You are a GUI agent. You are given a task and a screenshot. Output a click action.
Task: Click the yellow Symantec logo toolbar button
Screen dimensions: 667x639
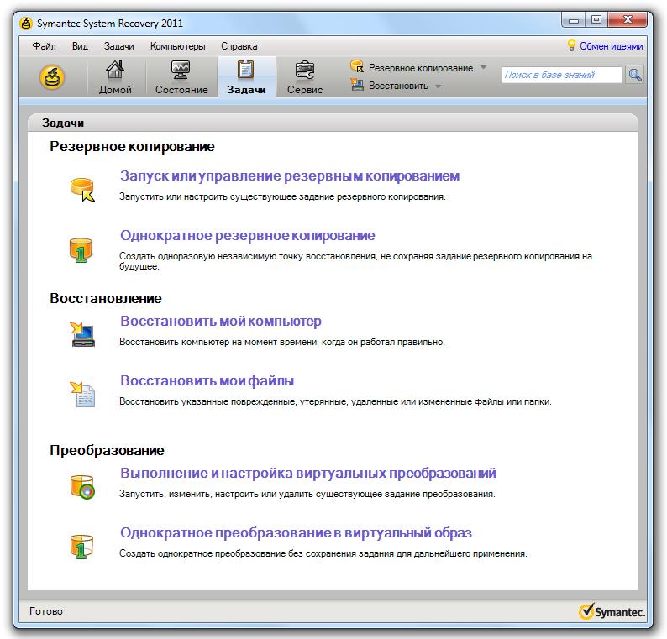[52, 77]
